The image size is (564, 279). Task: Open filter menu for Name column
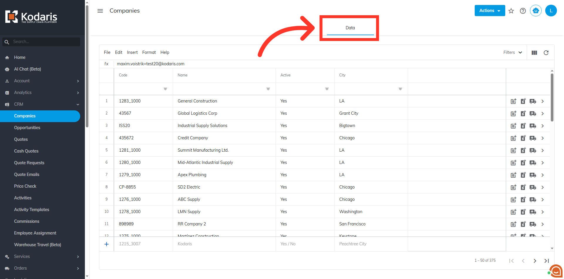tap(268, 89)
